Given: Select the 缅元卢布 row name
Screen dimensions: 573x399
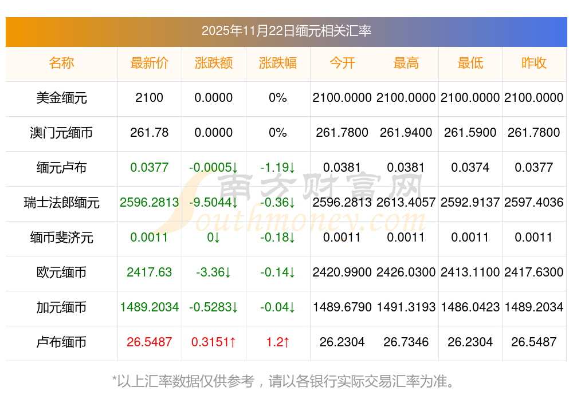Looking at the screenshot, I should pyautogui.click(x=61, y=168).
